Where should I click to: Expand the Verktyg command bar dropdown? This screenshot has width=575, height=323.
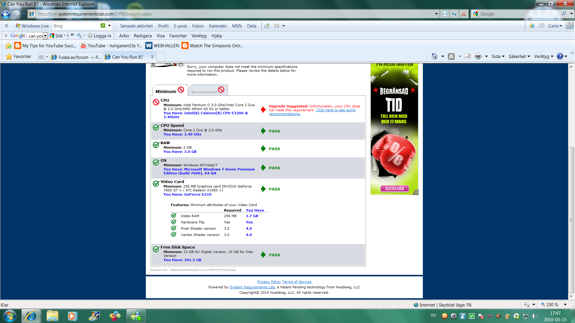tap(544, 57)
